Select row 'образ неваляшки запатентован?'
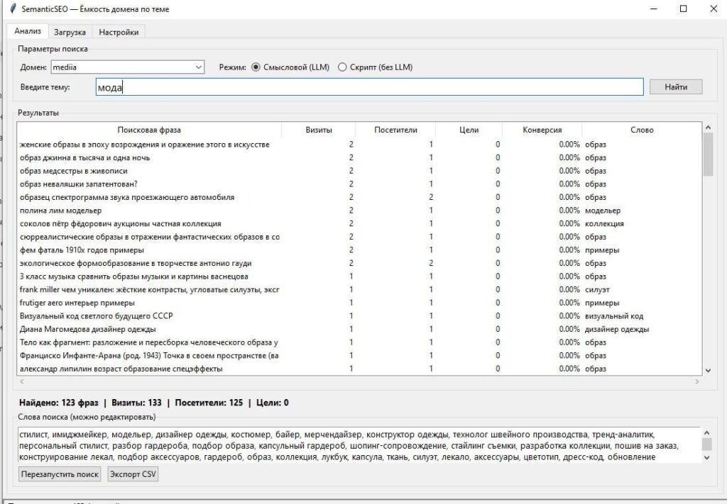This screenshot has width=727, height=504. point(360,184)
